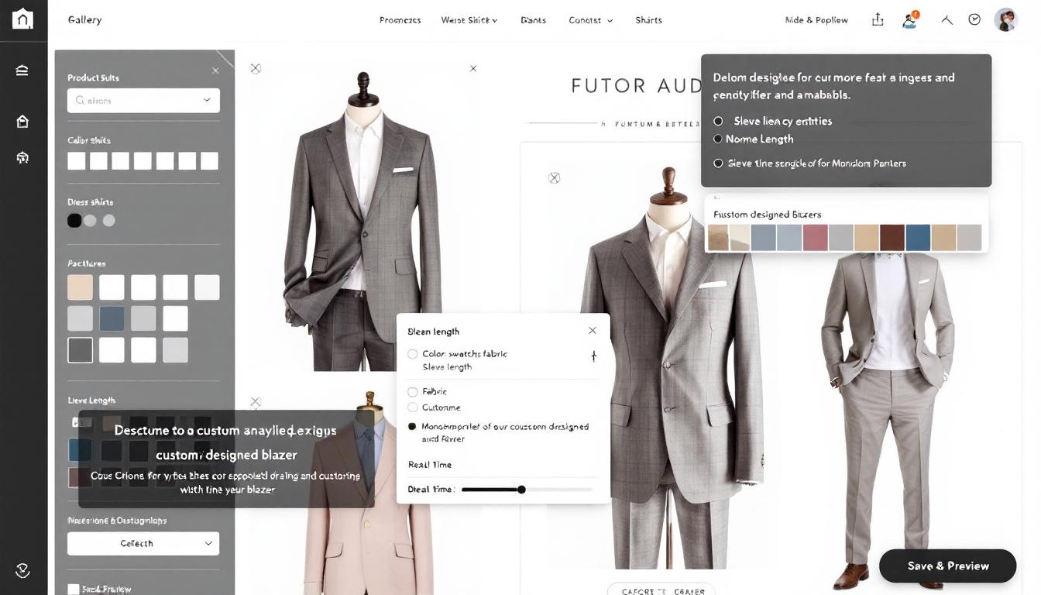1041x595 pixels.
Task: Pick the dark brown blazer color swatch
Action: [892, 238]
